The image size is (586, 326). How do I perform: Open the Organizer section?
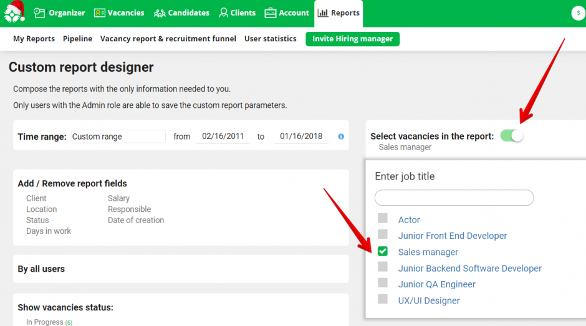[x=59, y=12]
